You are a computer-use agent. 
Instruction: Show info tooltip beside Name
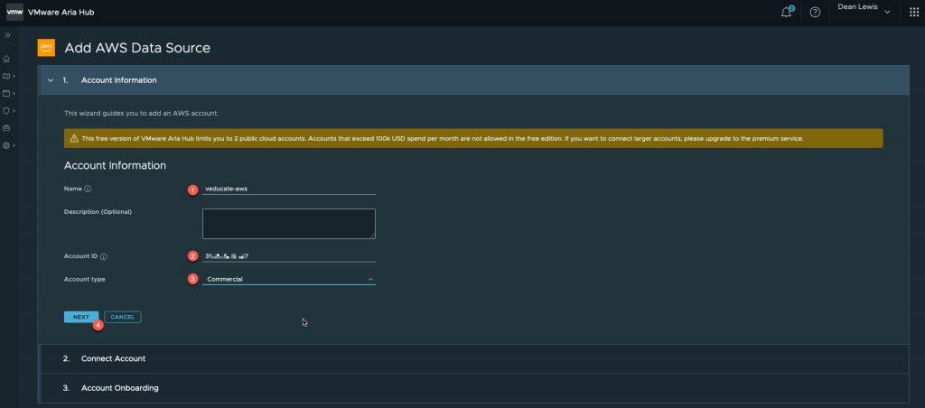(88, 190)
